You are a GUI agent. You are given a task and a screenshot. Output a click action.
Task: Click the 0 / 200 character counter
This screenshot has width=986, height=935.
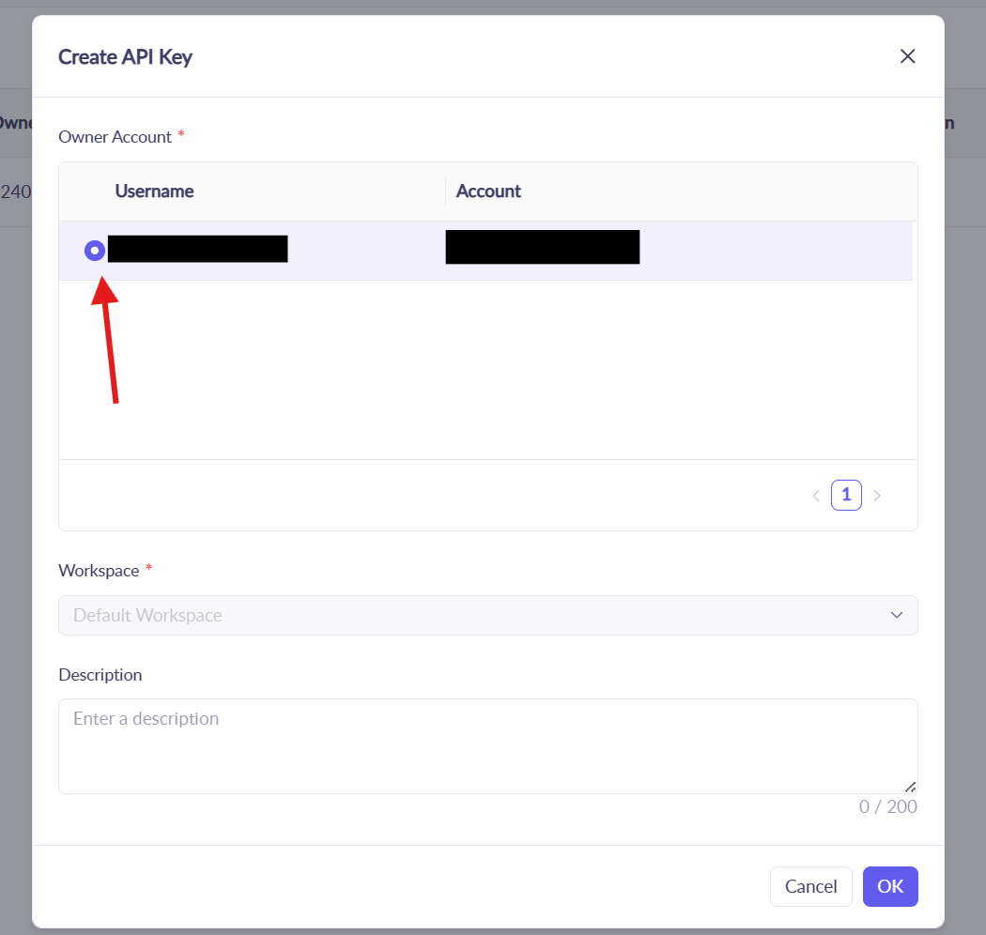(x=887, y=807)
